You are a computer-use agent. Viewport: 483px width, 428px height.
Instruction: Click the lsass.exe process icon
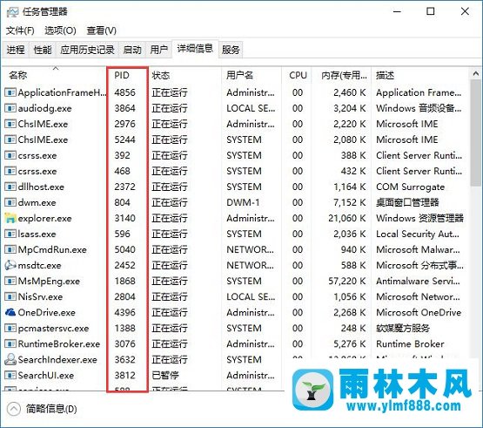10,234
